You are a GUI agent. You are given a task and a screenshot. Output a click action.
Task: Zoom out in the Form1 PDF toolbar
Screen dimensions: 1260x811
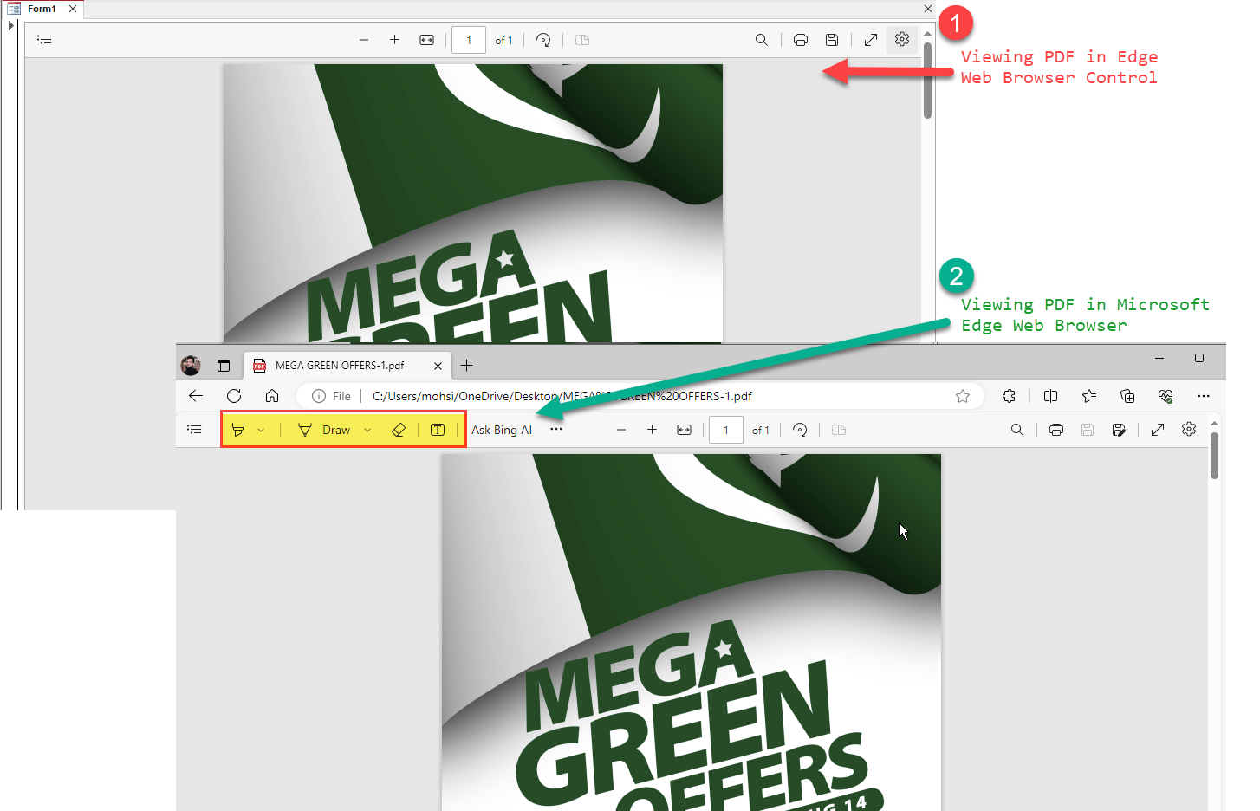pos(364,40)
